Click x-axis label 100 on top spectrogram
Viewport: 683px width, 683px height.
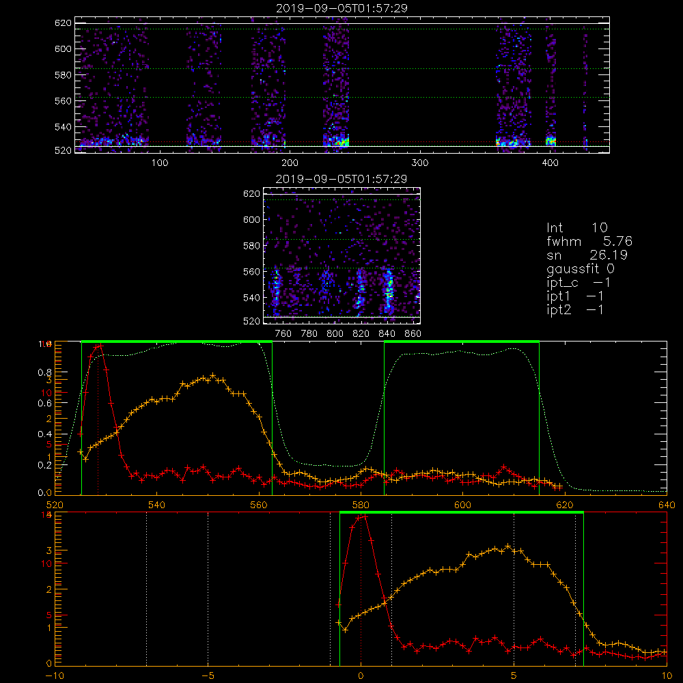160,163
